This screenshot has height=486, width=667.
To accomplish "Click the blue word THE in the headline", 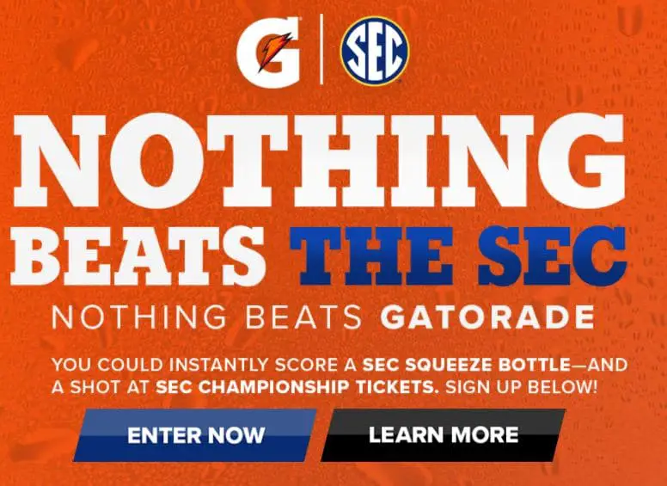I will [372, 255].
